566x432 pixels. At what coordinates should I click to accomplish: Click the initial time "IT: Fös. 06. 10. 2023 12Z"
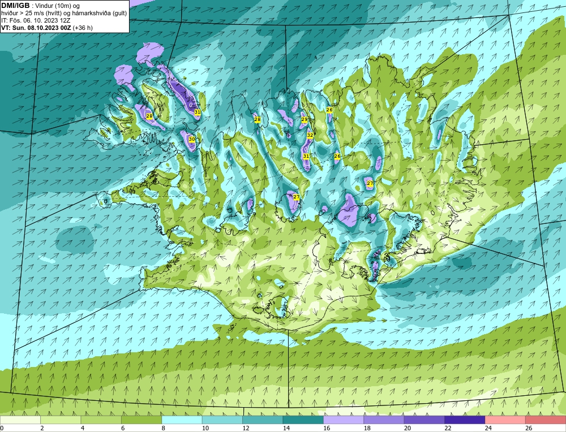(x=36, y=20)
